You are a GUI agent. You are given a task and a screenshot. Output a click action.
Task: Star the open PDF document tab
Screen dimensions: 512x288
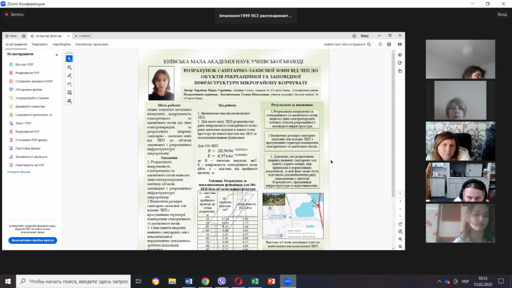[32, 36]
